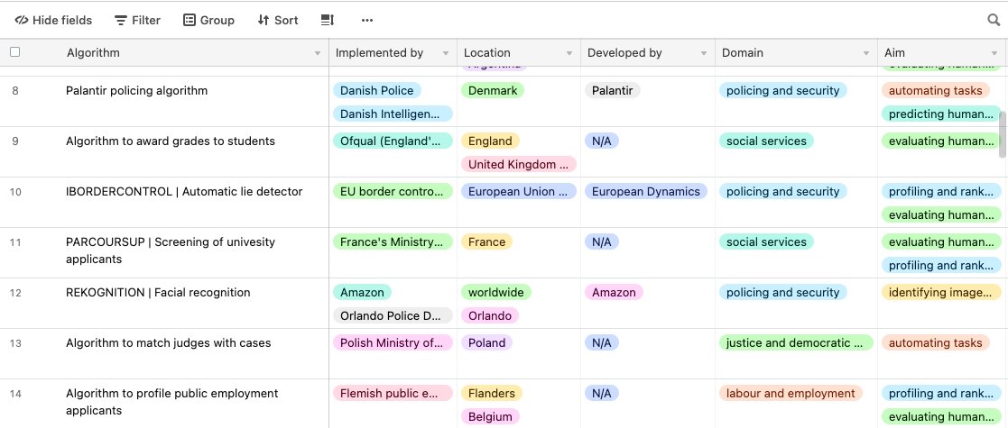The image size is (1008, 428).
Task: Click automating tasks tag in row 13
Action: [x=936, y=342]
